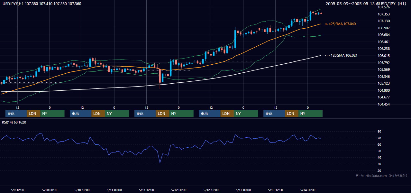This screenshot has height=193, width=411.
Task: Click the white 120 SMA 106.021 label
Action: coord(341,56)
